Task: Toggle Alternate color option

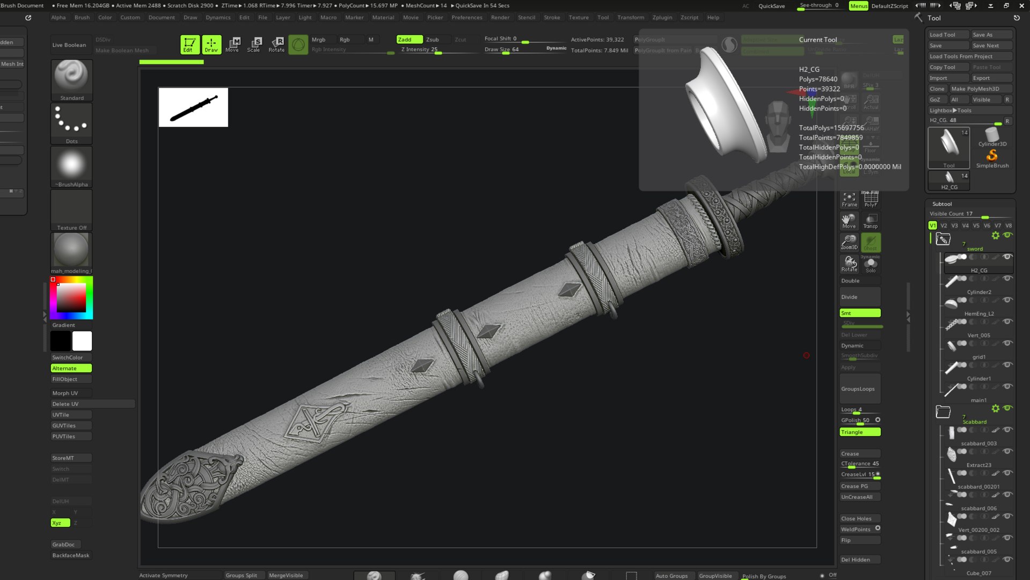Action: [x=71, y=368]
